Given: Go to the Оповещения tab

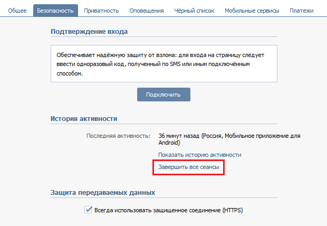Looking at the screenshot, I should tap(147, 11).
